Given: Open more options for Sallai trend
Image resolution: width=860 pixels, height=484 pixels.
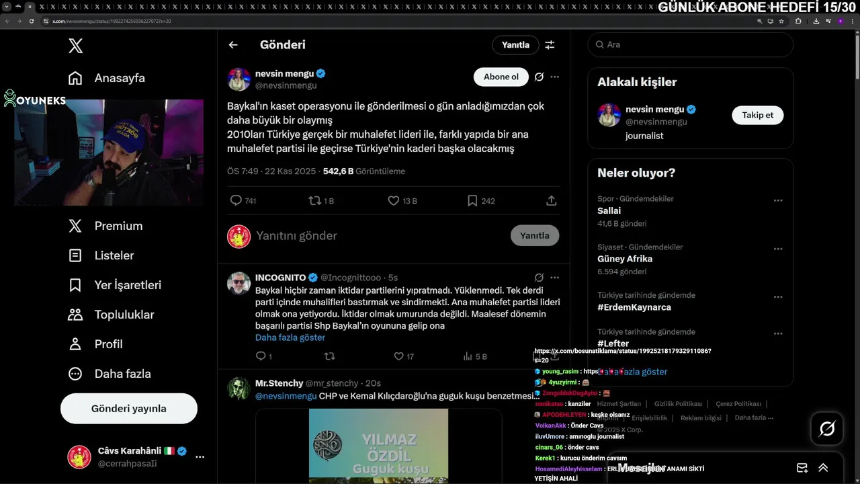Looking at the screenshot, I should (778, 200).
